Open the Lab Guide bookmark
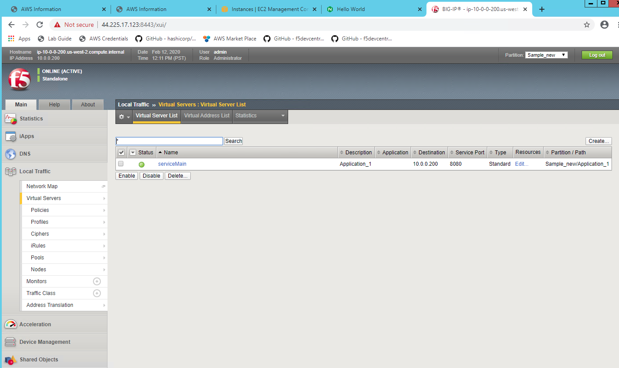The image size is (619, 368). [x=55, y=39]
